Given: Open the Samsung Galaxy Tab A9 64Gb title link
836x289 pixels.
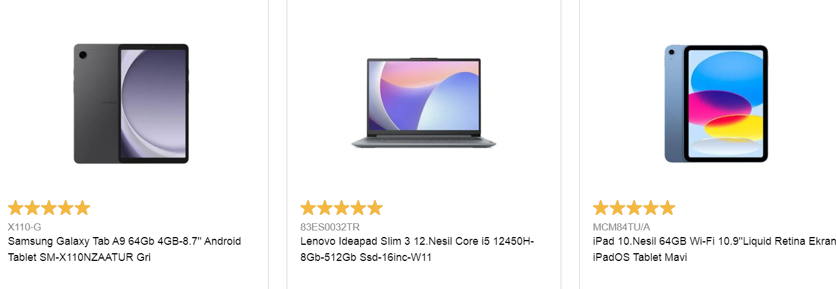Looking at the screenshot, I should tap(124, 250).
